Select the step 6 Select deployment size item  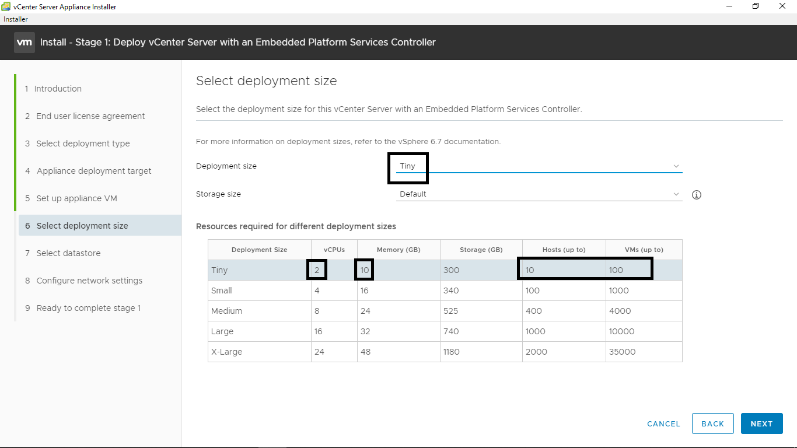(x=82, y=226)
